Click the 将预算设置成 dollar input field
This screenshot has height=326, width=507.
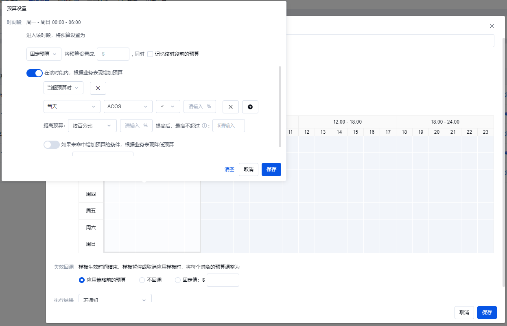coord(113,54)
